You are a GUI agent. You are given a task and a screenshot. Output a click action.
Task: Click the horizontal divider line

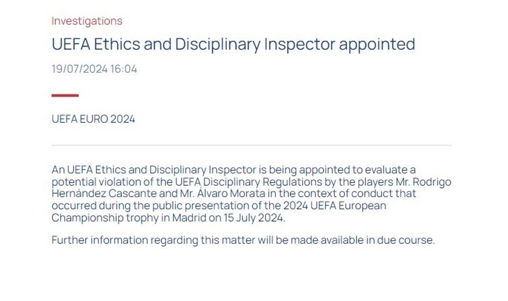[x=251, y=145]
